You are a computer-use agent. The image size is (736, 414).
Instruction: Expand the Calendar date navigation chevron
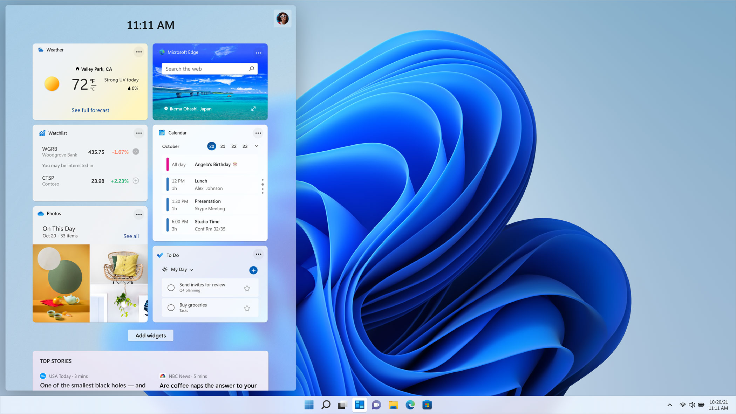pos(257,146)
